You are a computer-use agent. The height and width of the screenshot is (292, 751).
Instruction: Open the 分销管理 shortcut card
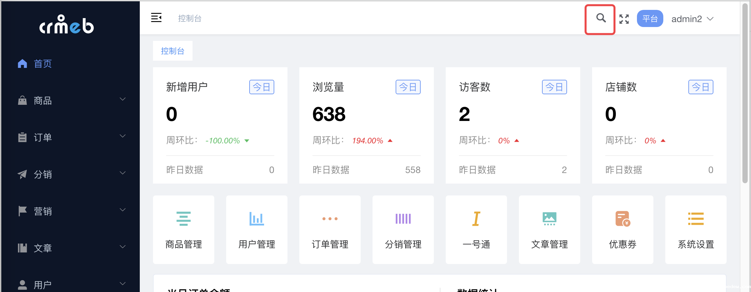403,229
